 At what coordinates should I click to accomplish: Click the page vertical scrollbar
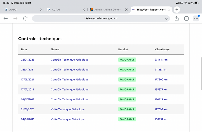[201, 74]
